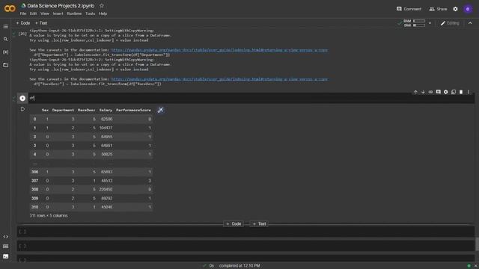Collapse the header with the chevron

click(x=470, y=23)
